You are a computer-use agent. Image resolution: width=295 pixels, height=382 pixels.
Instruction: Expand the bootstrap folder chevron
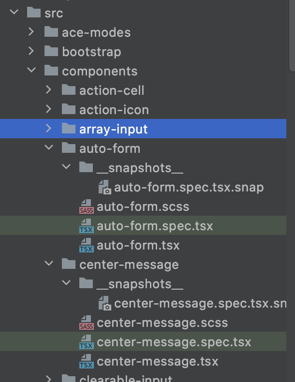tap(31, 51)
